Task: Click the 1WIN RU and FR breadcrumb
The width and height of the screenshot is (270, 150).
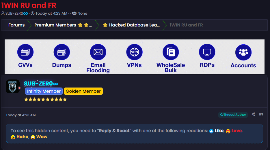Action: [x=186, y=25]
